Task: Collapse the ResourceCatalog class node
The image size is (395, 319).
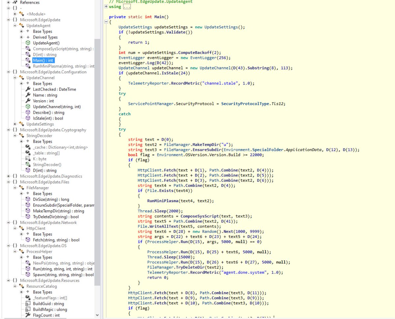Action: click(x=15, y=286)
